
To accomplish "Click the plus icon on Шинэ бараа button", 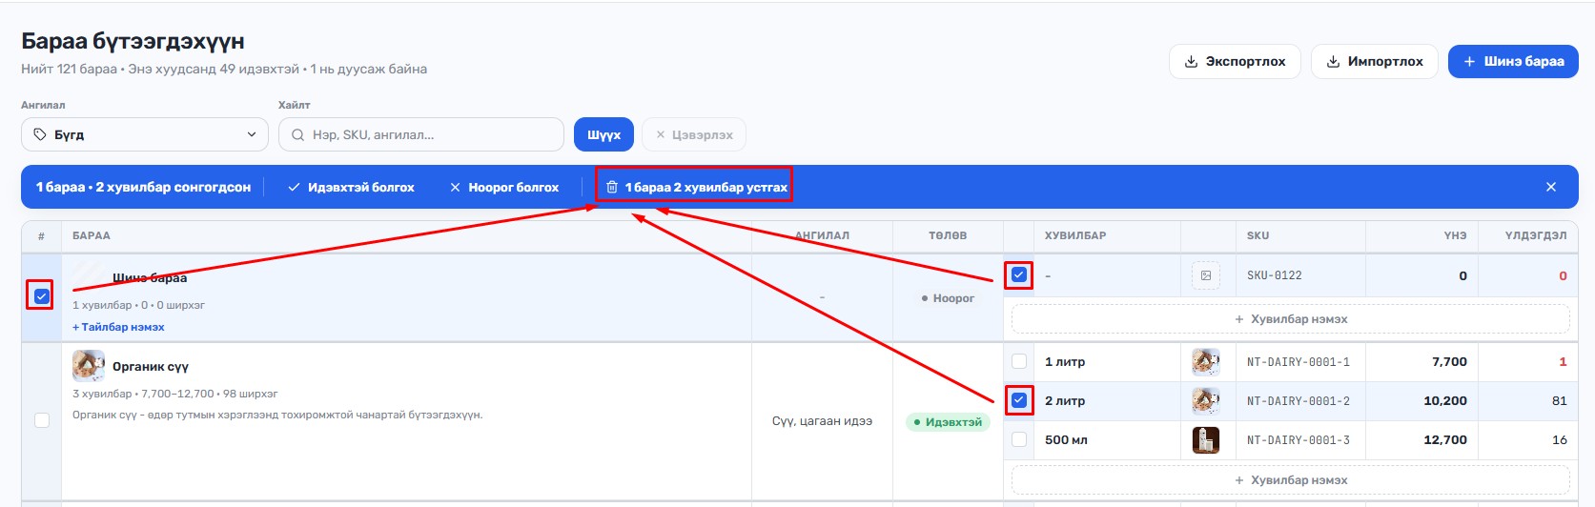I will (x=1469, y=61).
